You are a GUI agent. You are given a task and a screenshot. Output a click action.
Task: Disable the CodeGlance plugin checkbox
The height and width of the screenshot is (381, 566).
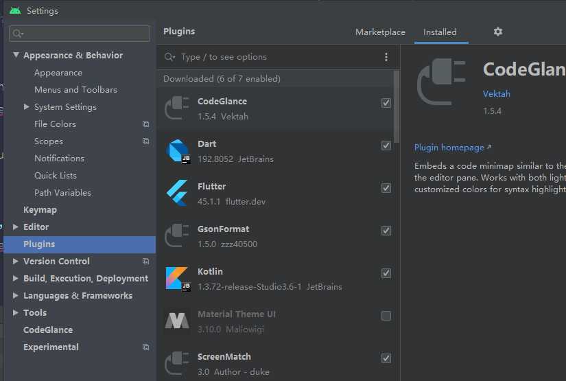[386, 103]
